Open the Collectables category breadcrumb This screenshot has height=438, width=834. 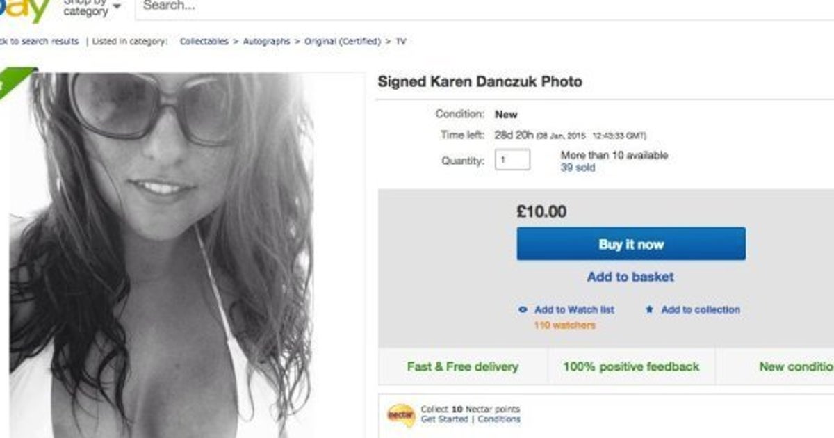(x=204, y=42)
